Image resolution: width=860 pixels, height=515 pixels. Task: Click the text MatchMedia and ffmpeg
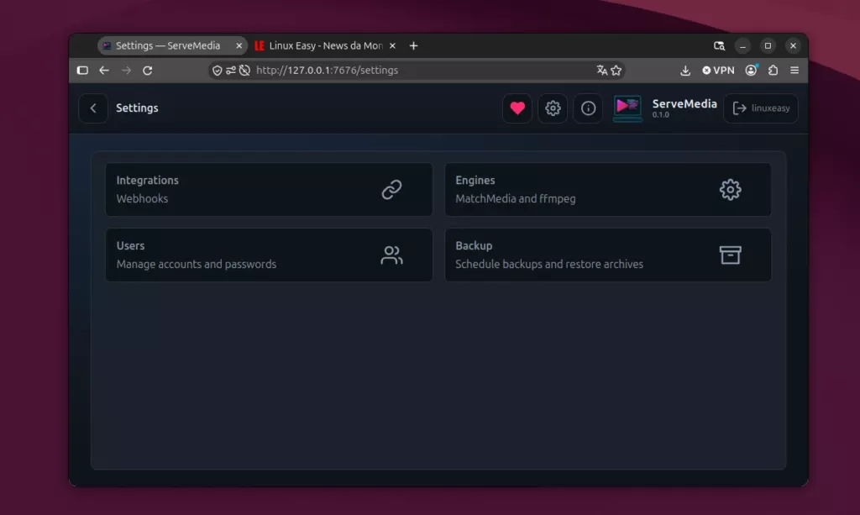pyautogui.click(x=515, y=198)
